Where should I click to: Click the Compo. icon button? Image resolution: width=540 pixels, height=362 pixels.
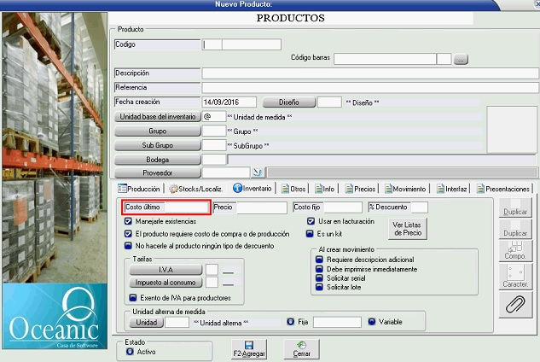[514, 248]
